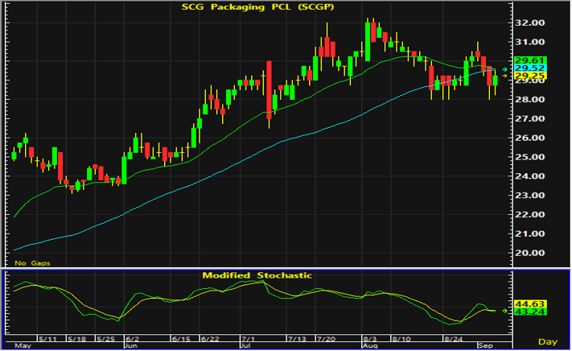Click the 6/2 date marker
This screenshot has height=351, width=572.
pos(132,339)
